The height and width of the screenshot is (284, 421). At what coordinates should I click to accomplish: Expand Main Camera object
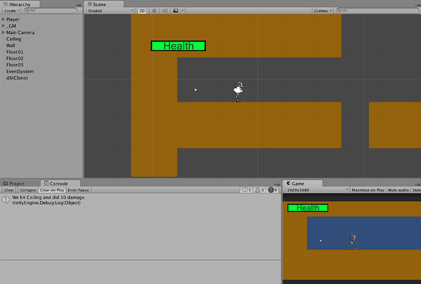pos(3,32)
